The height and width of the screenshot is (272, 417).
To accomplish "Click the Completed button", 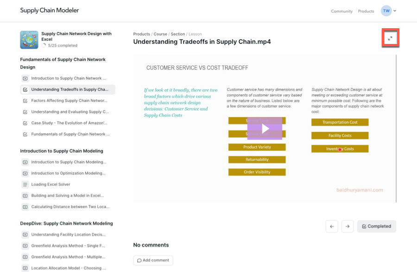I will 376,226.
